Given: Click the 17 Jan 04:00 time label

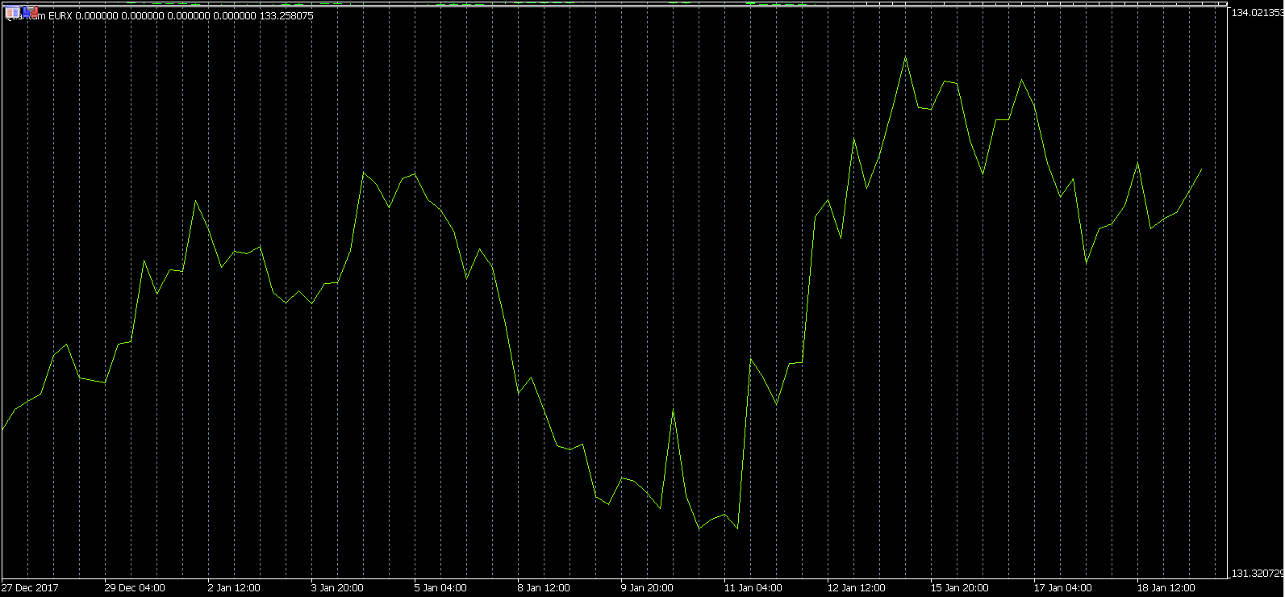Looking at the screenshot, I should click(x=1062, y=588).
